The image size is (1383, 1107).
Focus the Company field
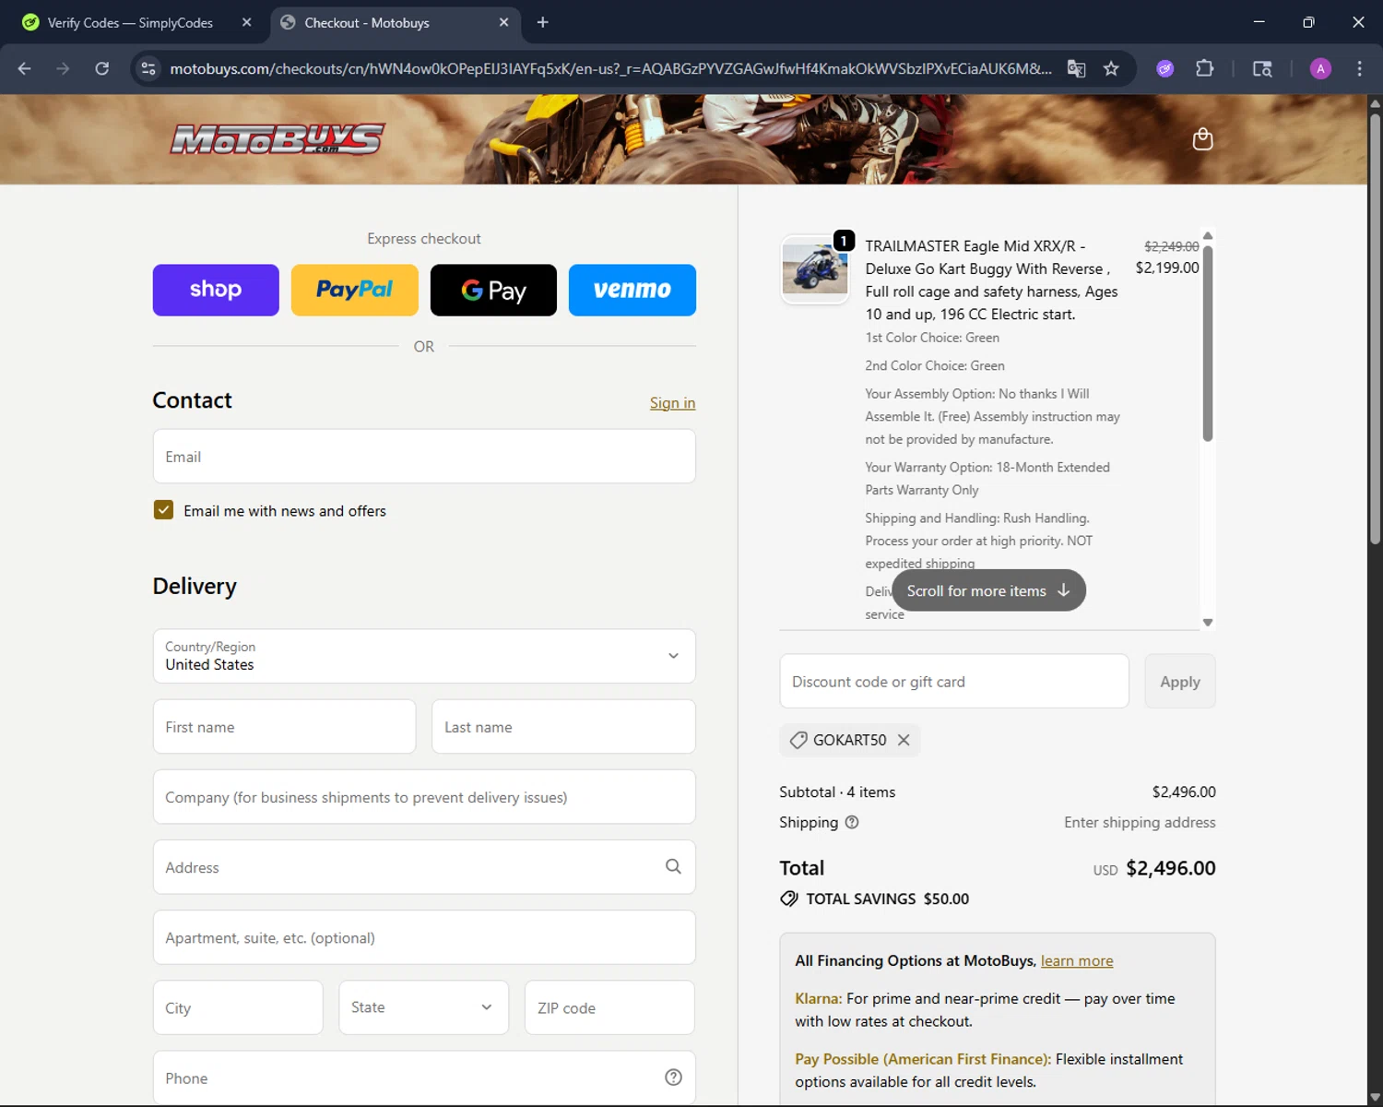pyautogui.click(x=424, y=797)
